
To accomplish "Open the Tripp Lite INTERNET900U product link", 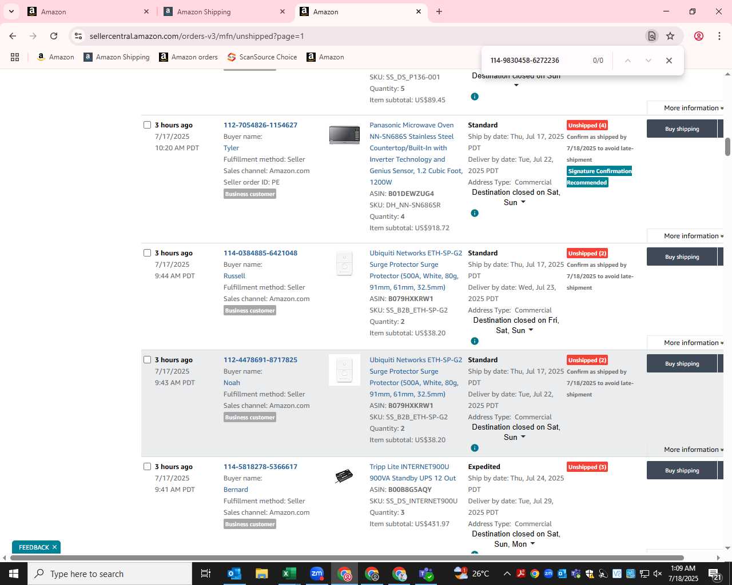I will tap(413, 472).
